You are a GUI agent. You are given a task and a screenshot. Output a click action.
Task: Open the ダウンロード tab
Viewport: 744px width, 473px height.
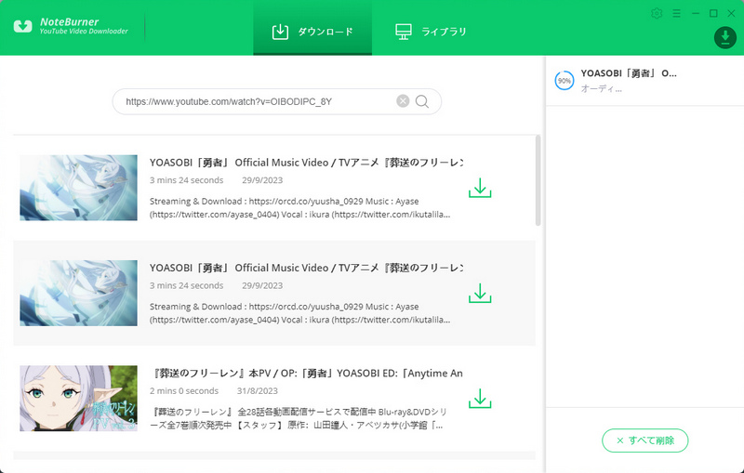coord(312,28)
